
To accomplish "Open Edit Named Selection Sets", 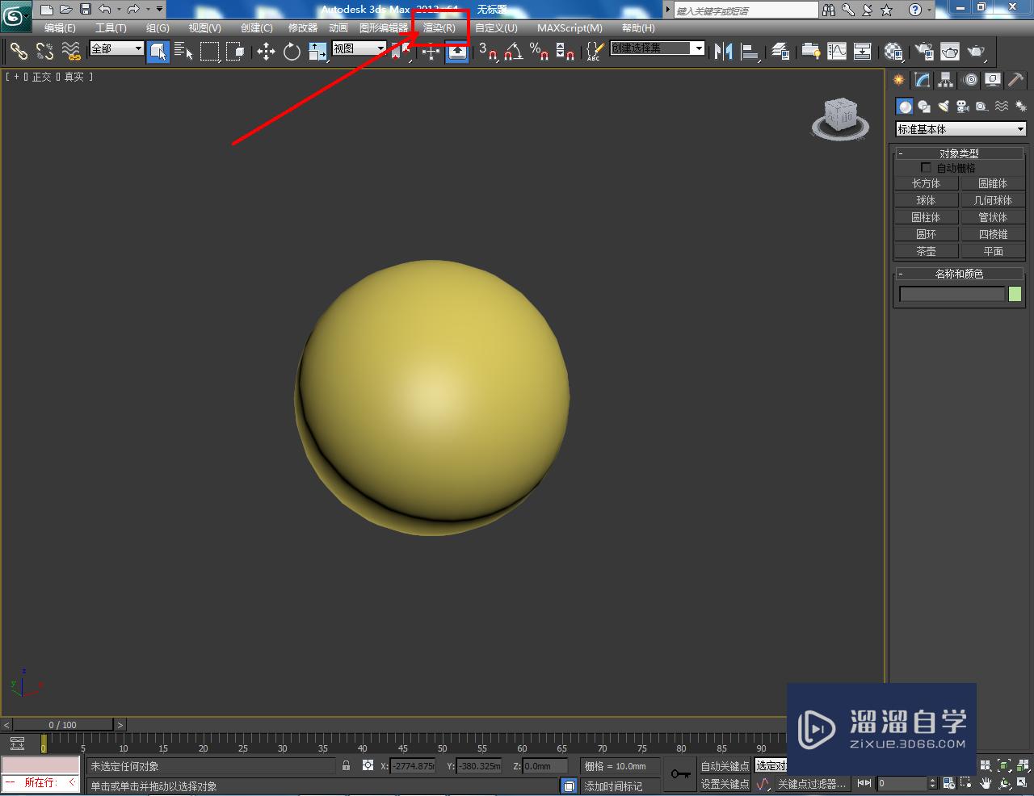I will coord(594,52).
